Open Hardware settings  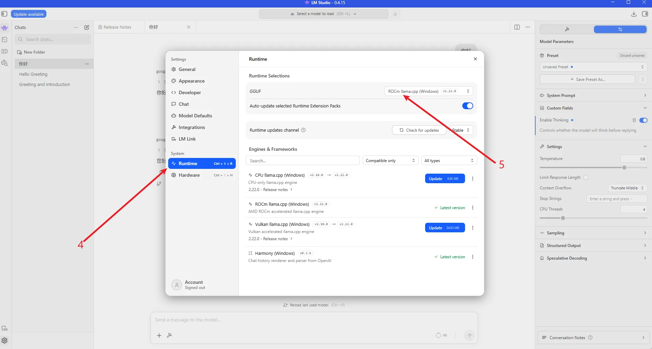202,175
